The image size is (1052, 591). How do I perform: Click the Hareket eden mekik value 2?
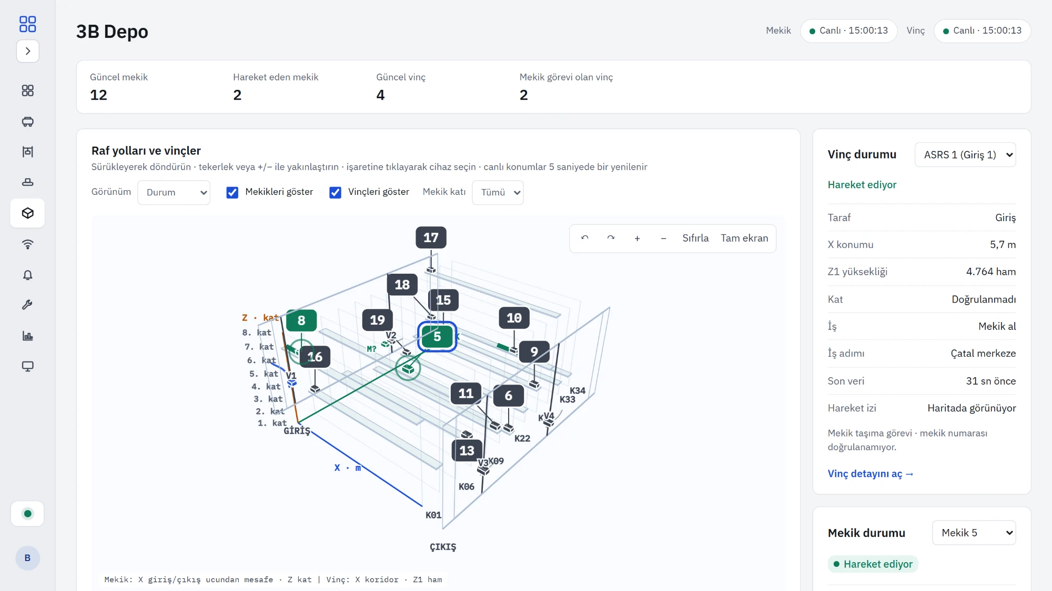237,95
